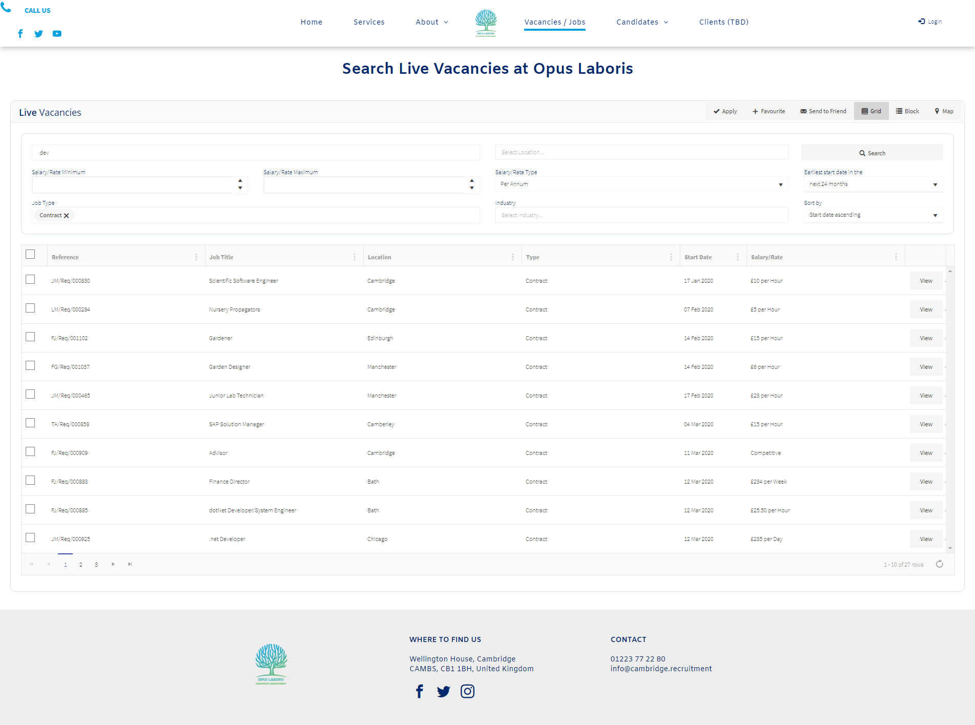Select the Gardener vacancy row checkbox
Viewport: 975px width, 725px height.
[x=30, y=337]
